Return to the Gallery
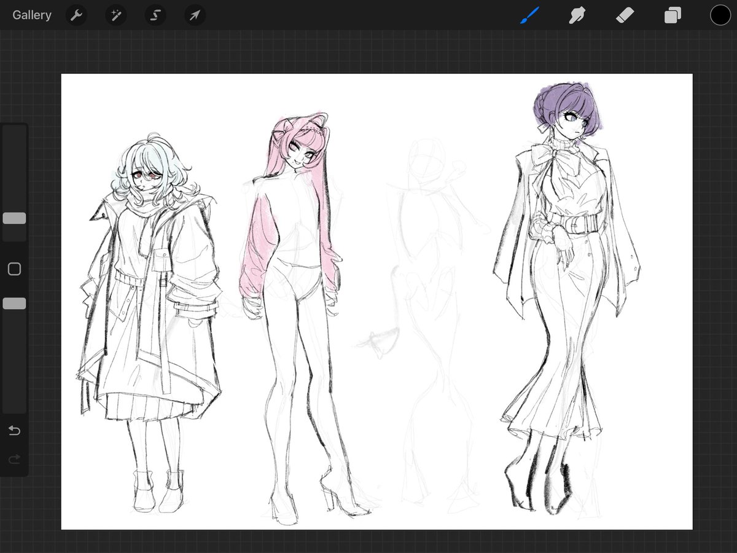 [x=32, y=15]
